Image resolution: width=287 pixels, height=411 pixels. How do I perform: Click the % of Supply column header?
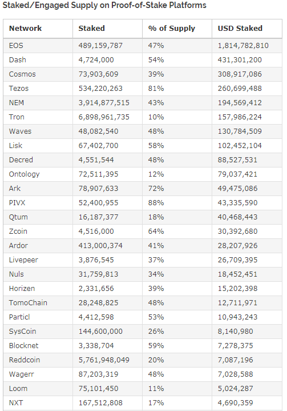[x=172, y=29]
